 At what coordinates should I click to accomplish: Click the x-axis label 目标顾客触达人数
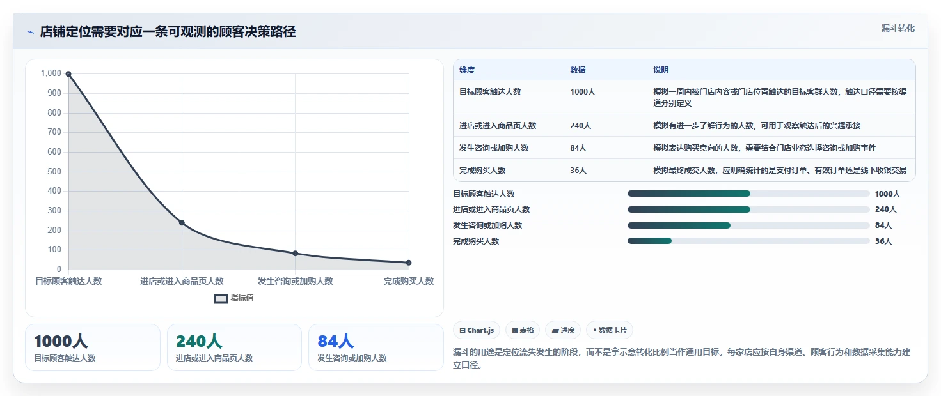coord(68,281)
